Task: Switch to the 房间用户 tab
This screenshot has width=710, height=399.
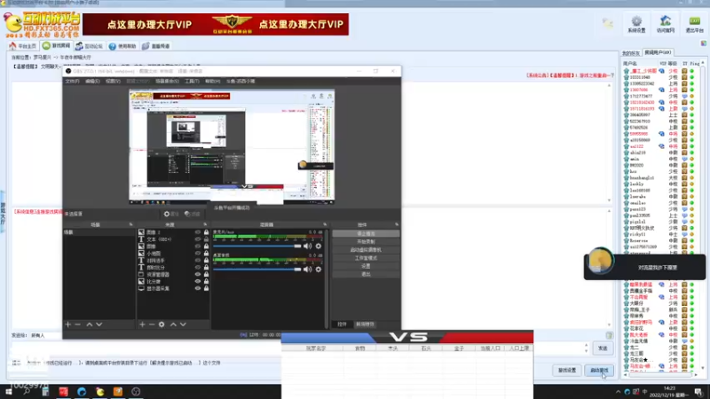Action: point(658,53)
